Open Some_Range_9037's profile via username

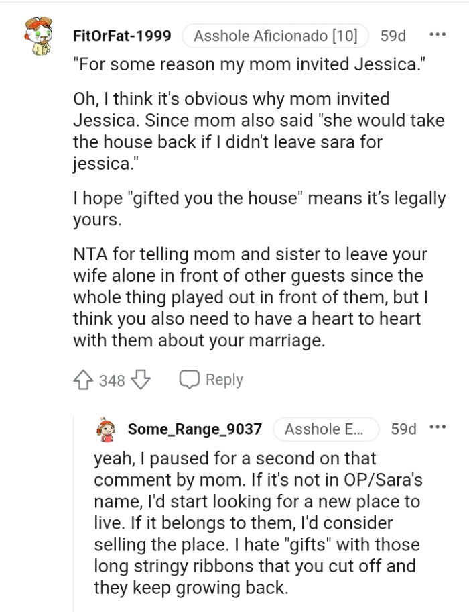(x=193, y=429)
